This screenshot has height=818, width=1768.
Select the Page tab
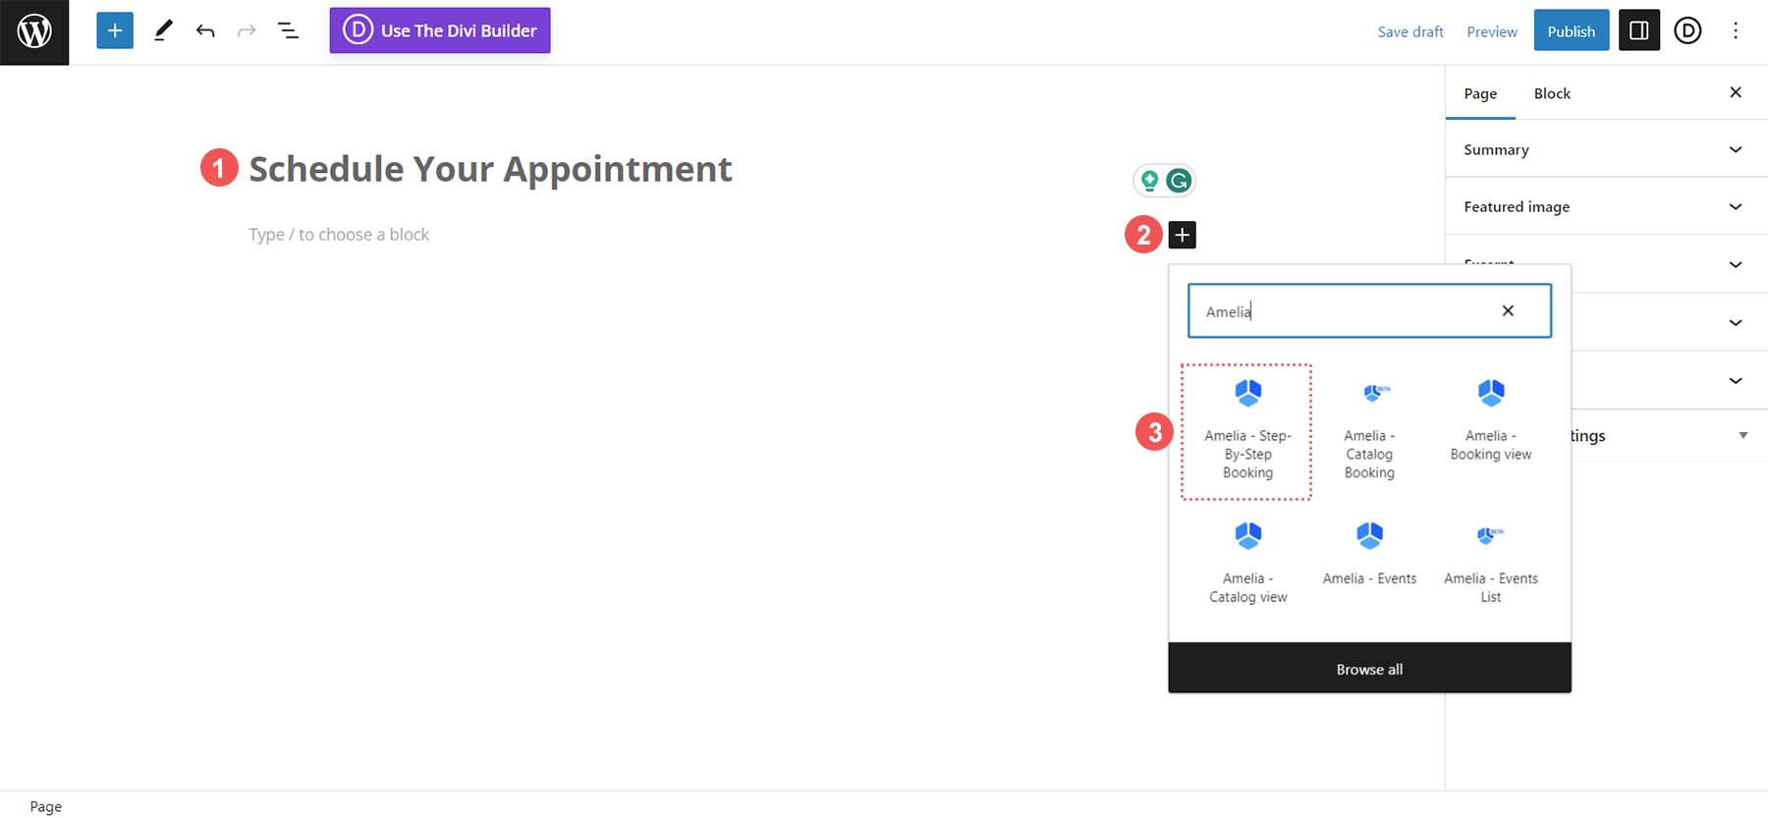[1480, 93]
